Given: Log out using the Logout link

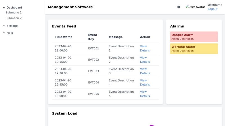Looking at the screenshot, I should coord(212,9).
